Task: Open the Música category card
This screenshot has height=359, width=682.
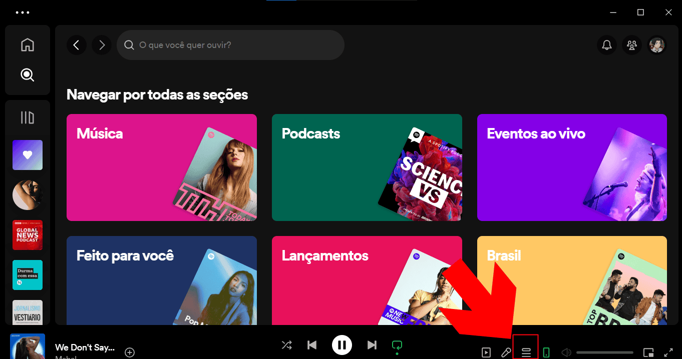Action: pos(162,167)
